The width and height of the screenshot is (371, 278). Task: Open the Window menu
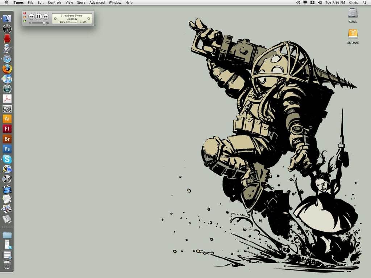(x=115, y=3)
